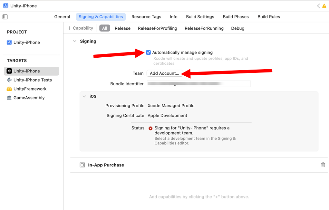Collapse the iOS signing subsection

coord(84,96)
